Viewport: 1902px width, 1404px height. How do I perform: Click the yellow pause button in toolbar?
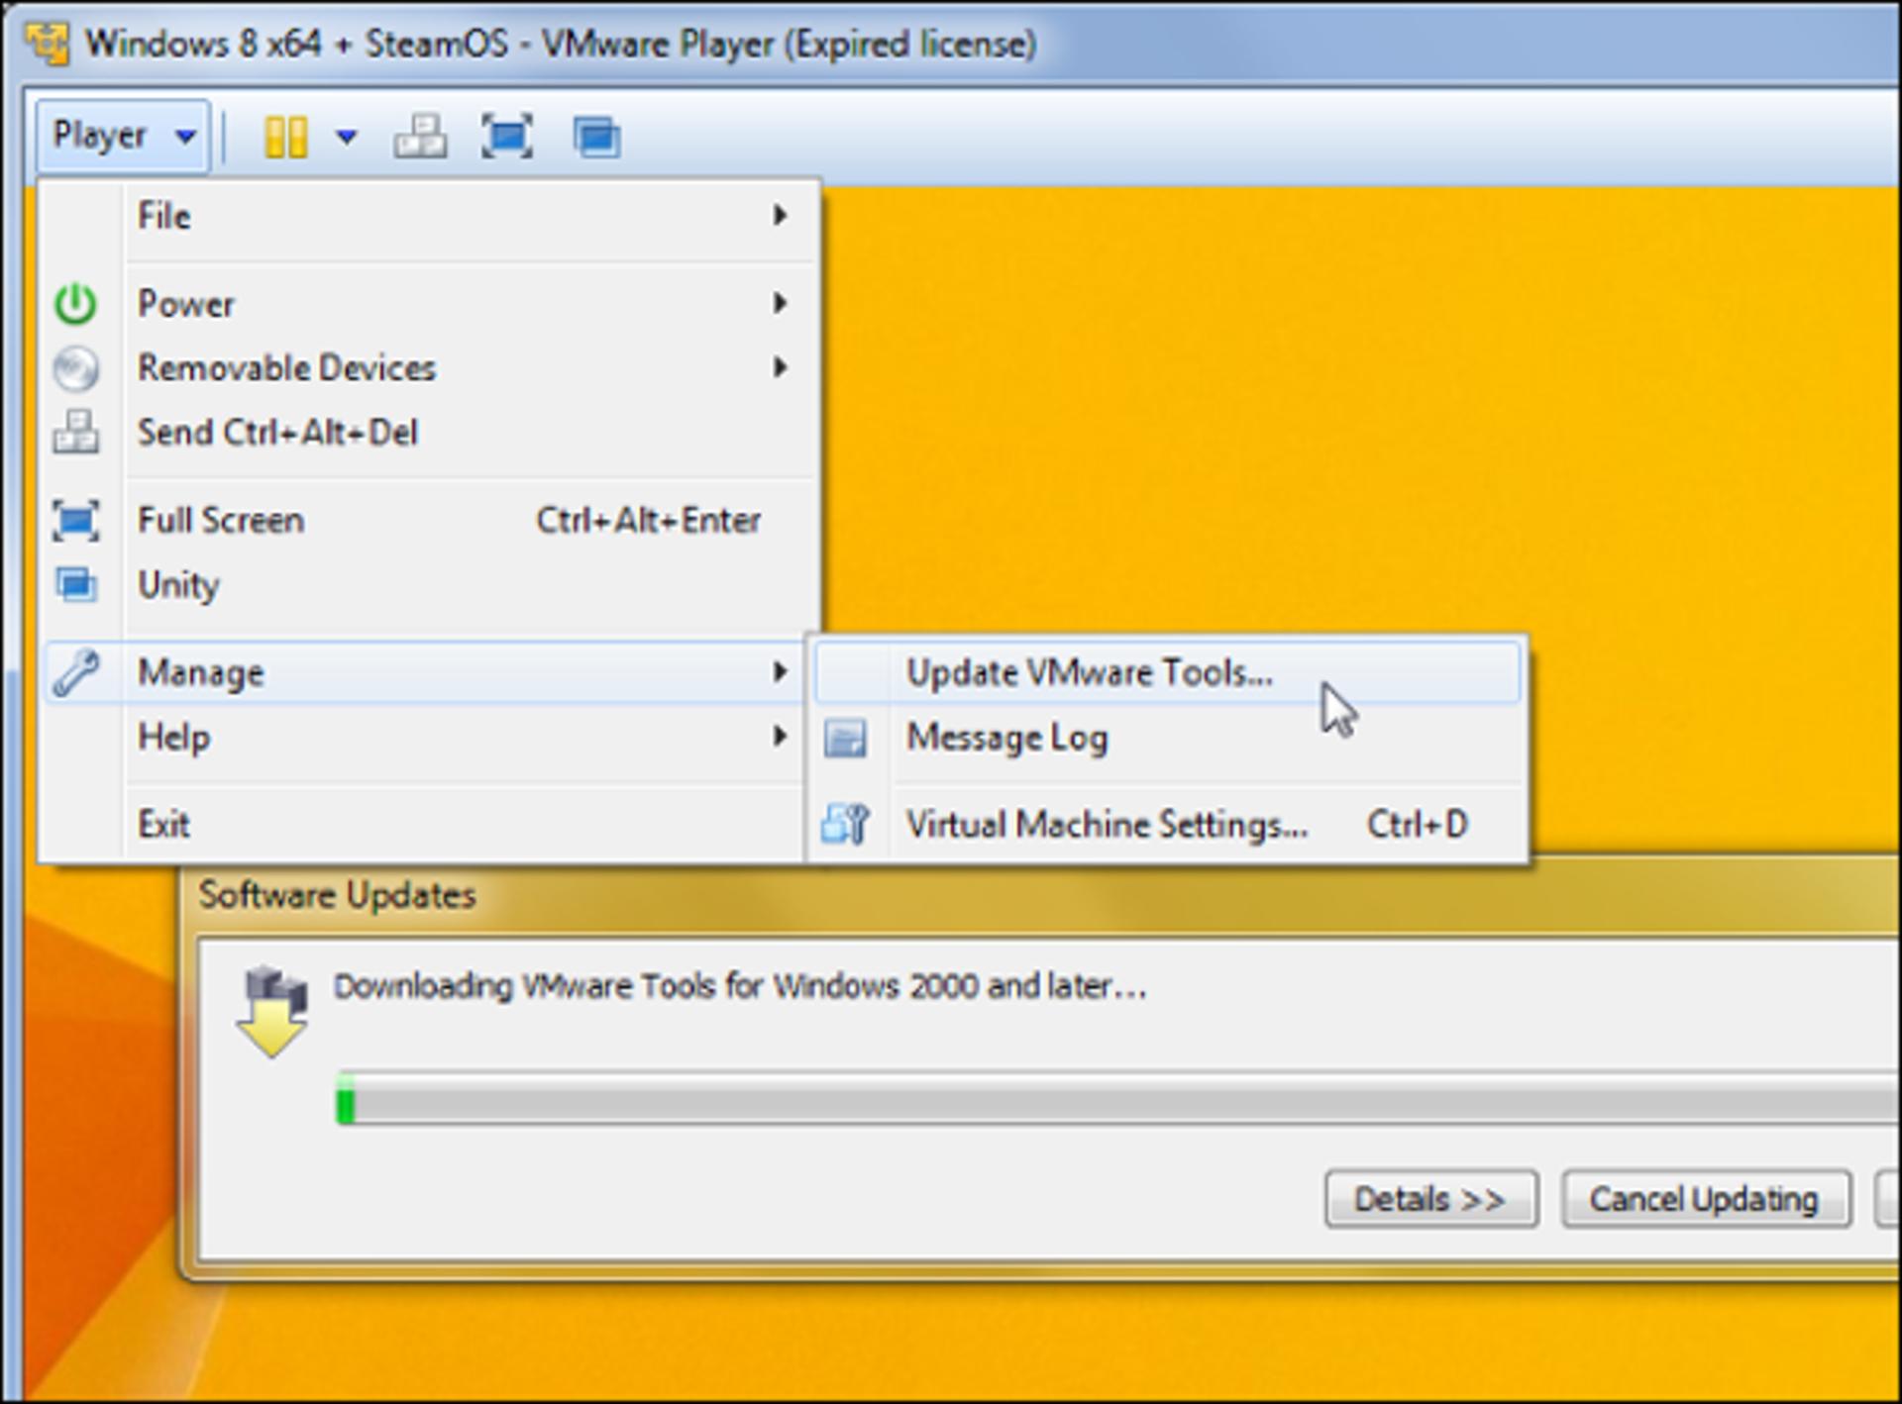tap(285, 137)
